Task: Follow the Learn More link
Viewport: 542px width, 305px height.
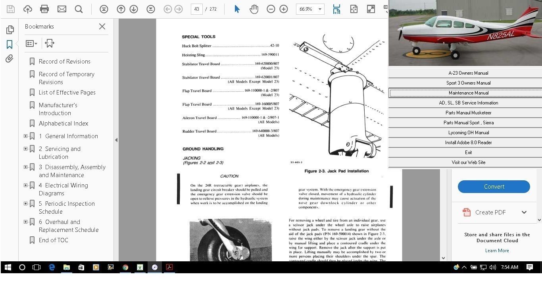Action: pos(497,251)
